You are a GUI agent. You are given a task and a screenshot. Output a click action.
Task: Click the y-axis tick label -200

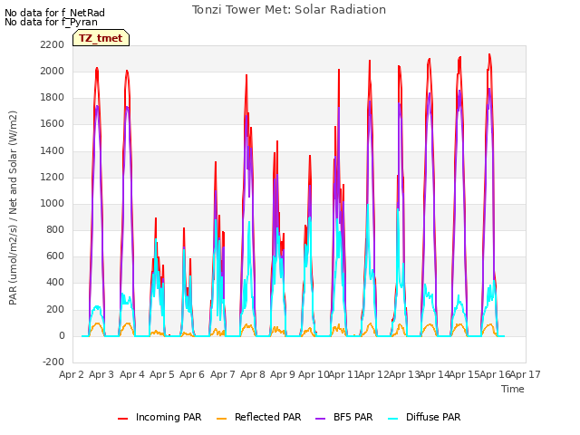click(x=53, y=362)
